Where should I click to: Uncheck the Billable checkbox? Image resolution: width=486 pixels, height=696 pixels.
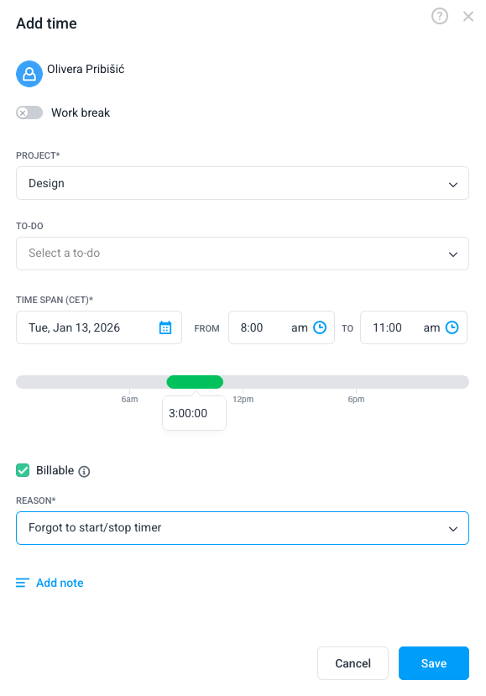click(23, 470)
